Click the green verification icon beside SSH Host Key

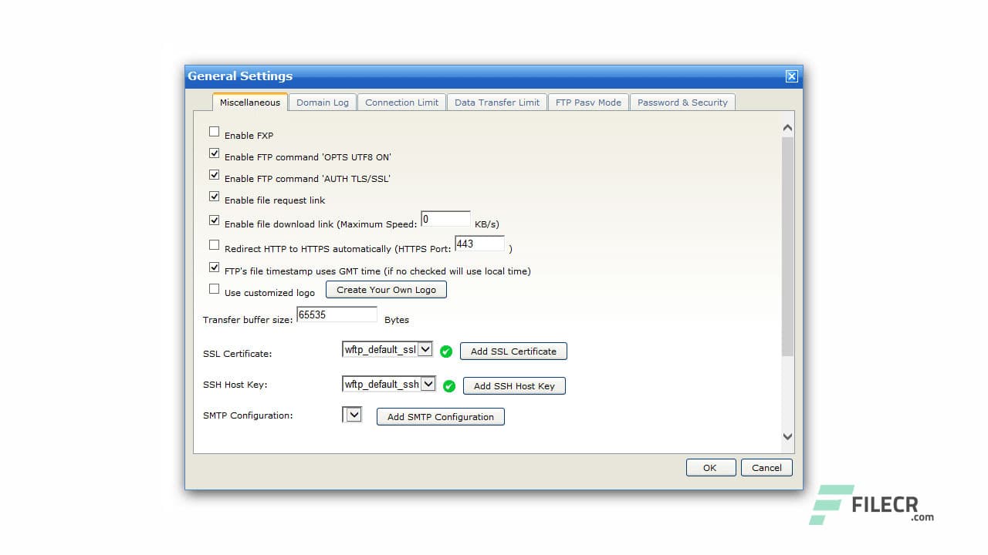(449, 386)
